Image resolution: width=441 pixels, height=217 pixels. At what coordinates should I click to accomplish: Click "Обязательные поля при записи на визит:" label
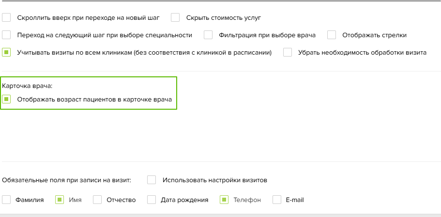67,180
